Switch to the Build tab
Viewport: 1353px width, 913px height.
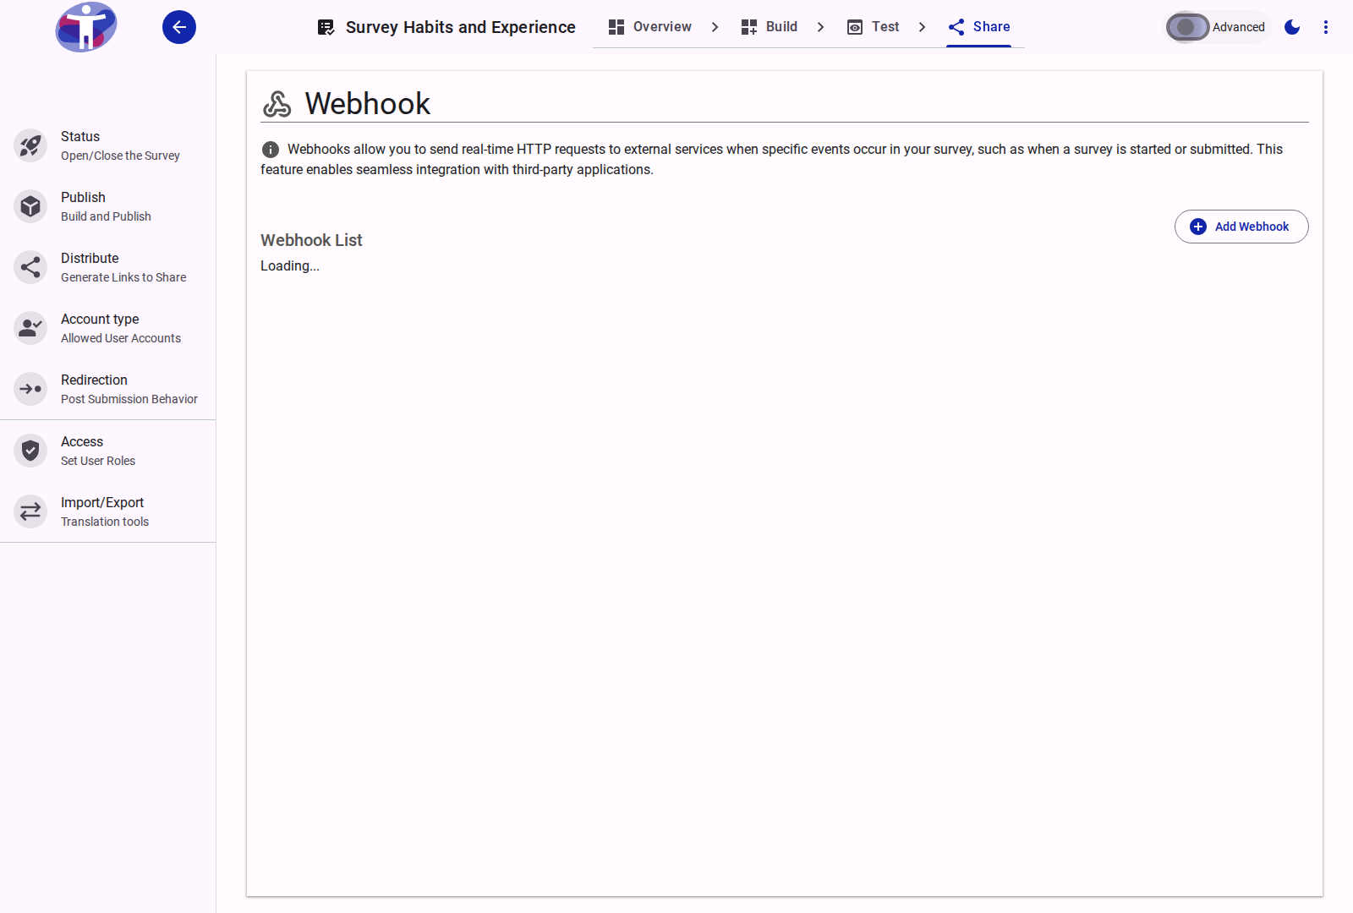[769, 27]
